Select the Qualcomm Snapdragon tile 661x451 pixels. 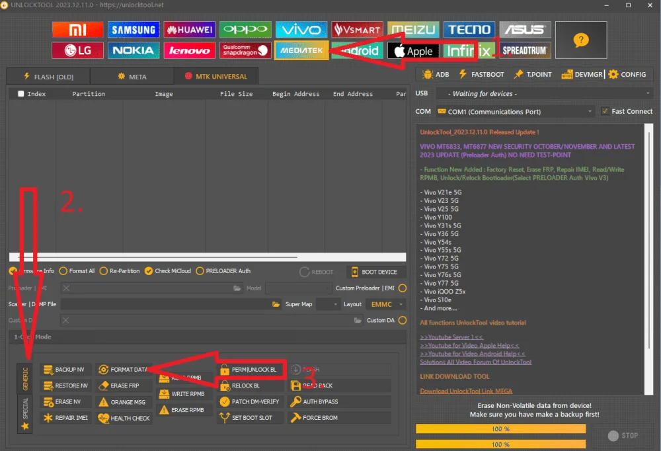[245, 51]
